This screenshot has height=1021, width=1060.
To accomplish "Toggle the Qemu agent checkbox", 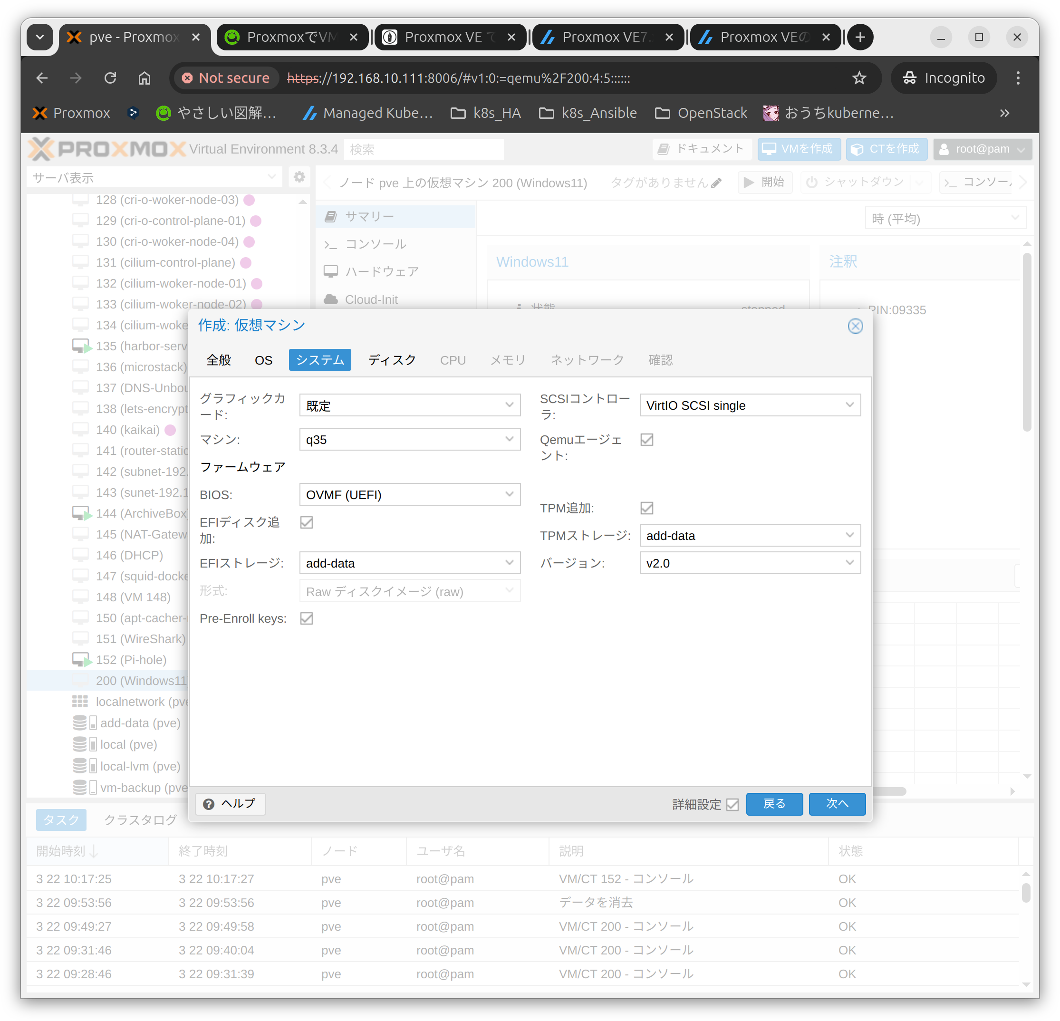I will 646,440.
